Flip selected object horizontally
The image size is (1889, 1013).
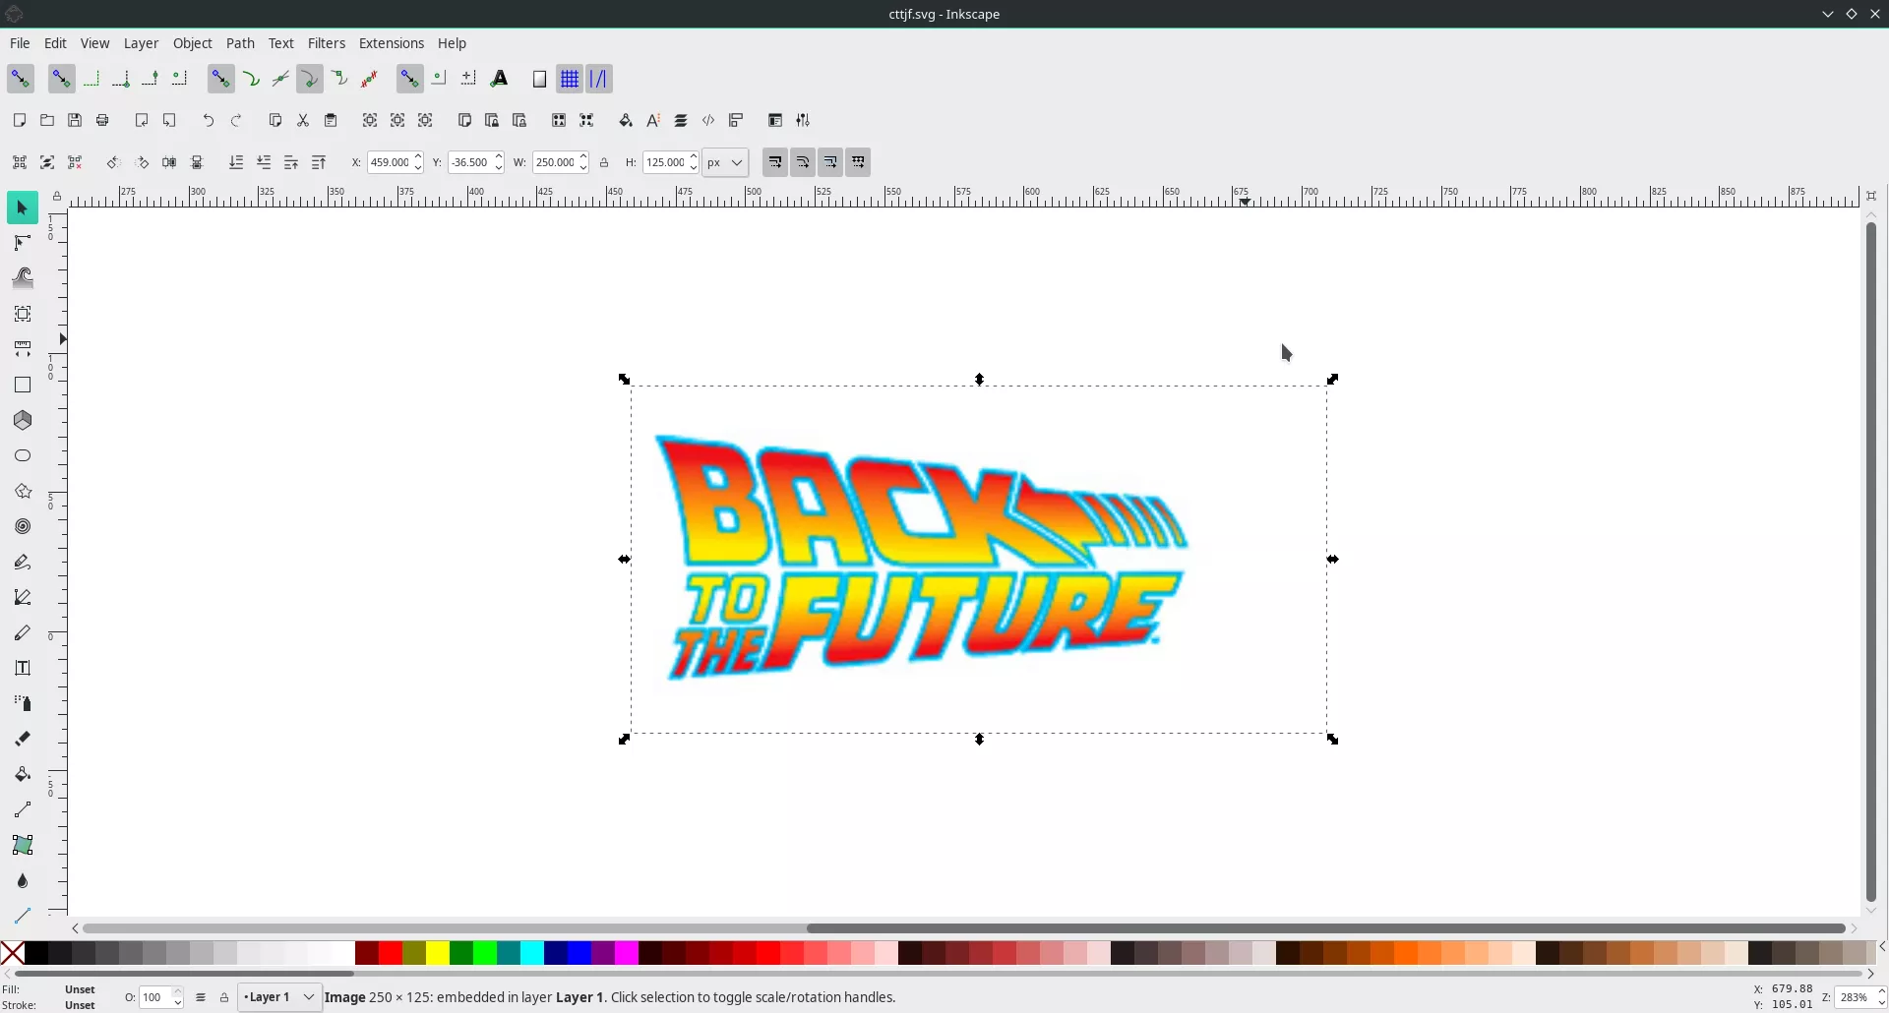[x=169, y=162]
